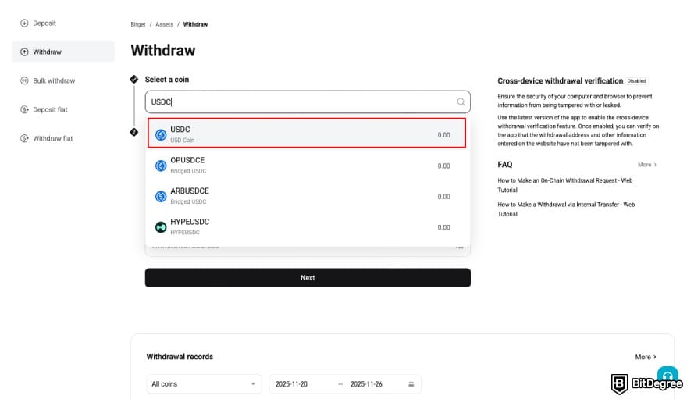Click the USDC coin logo icon
Screen dimensions: 687x399
pos(161,135)
